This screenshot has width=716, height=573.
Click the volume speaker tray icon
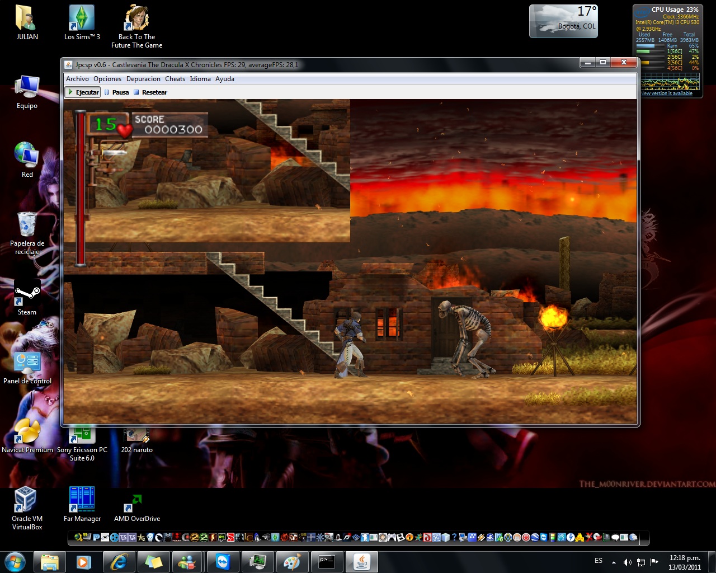(627, 562)
